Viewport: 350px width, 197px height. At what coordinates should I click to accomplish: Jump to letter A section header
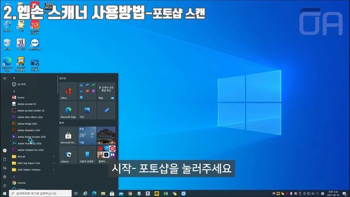(x=14, y=91)
